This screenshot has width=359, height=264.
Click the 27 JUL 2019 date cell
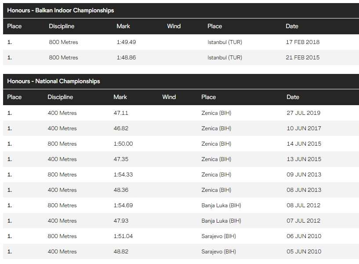tap(304, 113)
